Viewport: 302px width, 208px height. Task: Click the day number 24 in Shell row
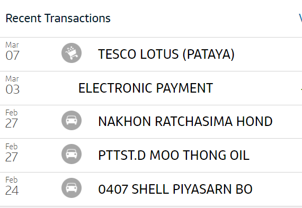click(x=12, y=191)
